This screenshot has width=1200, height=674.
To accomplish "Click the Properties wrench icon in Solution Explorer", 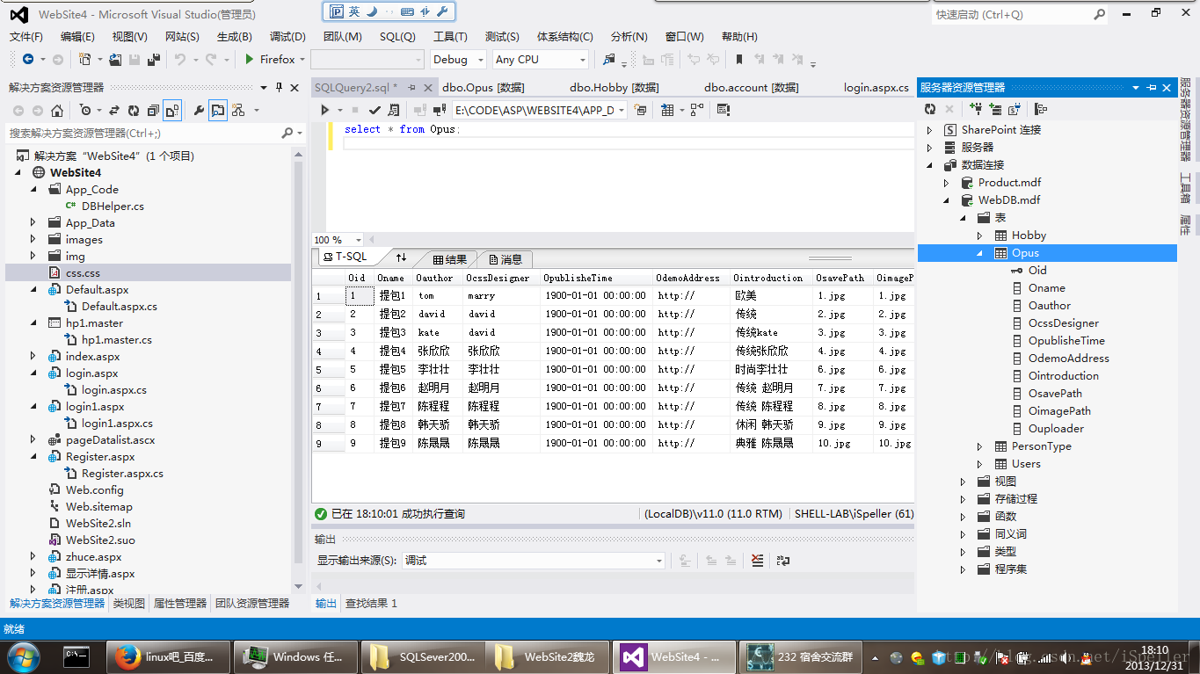I will click(198, 111).
